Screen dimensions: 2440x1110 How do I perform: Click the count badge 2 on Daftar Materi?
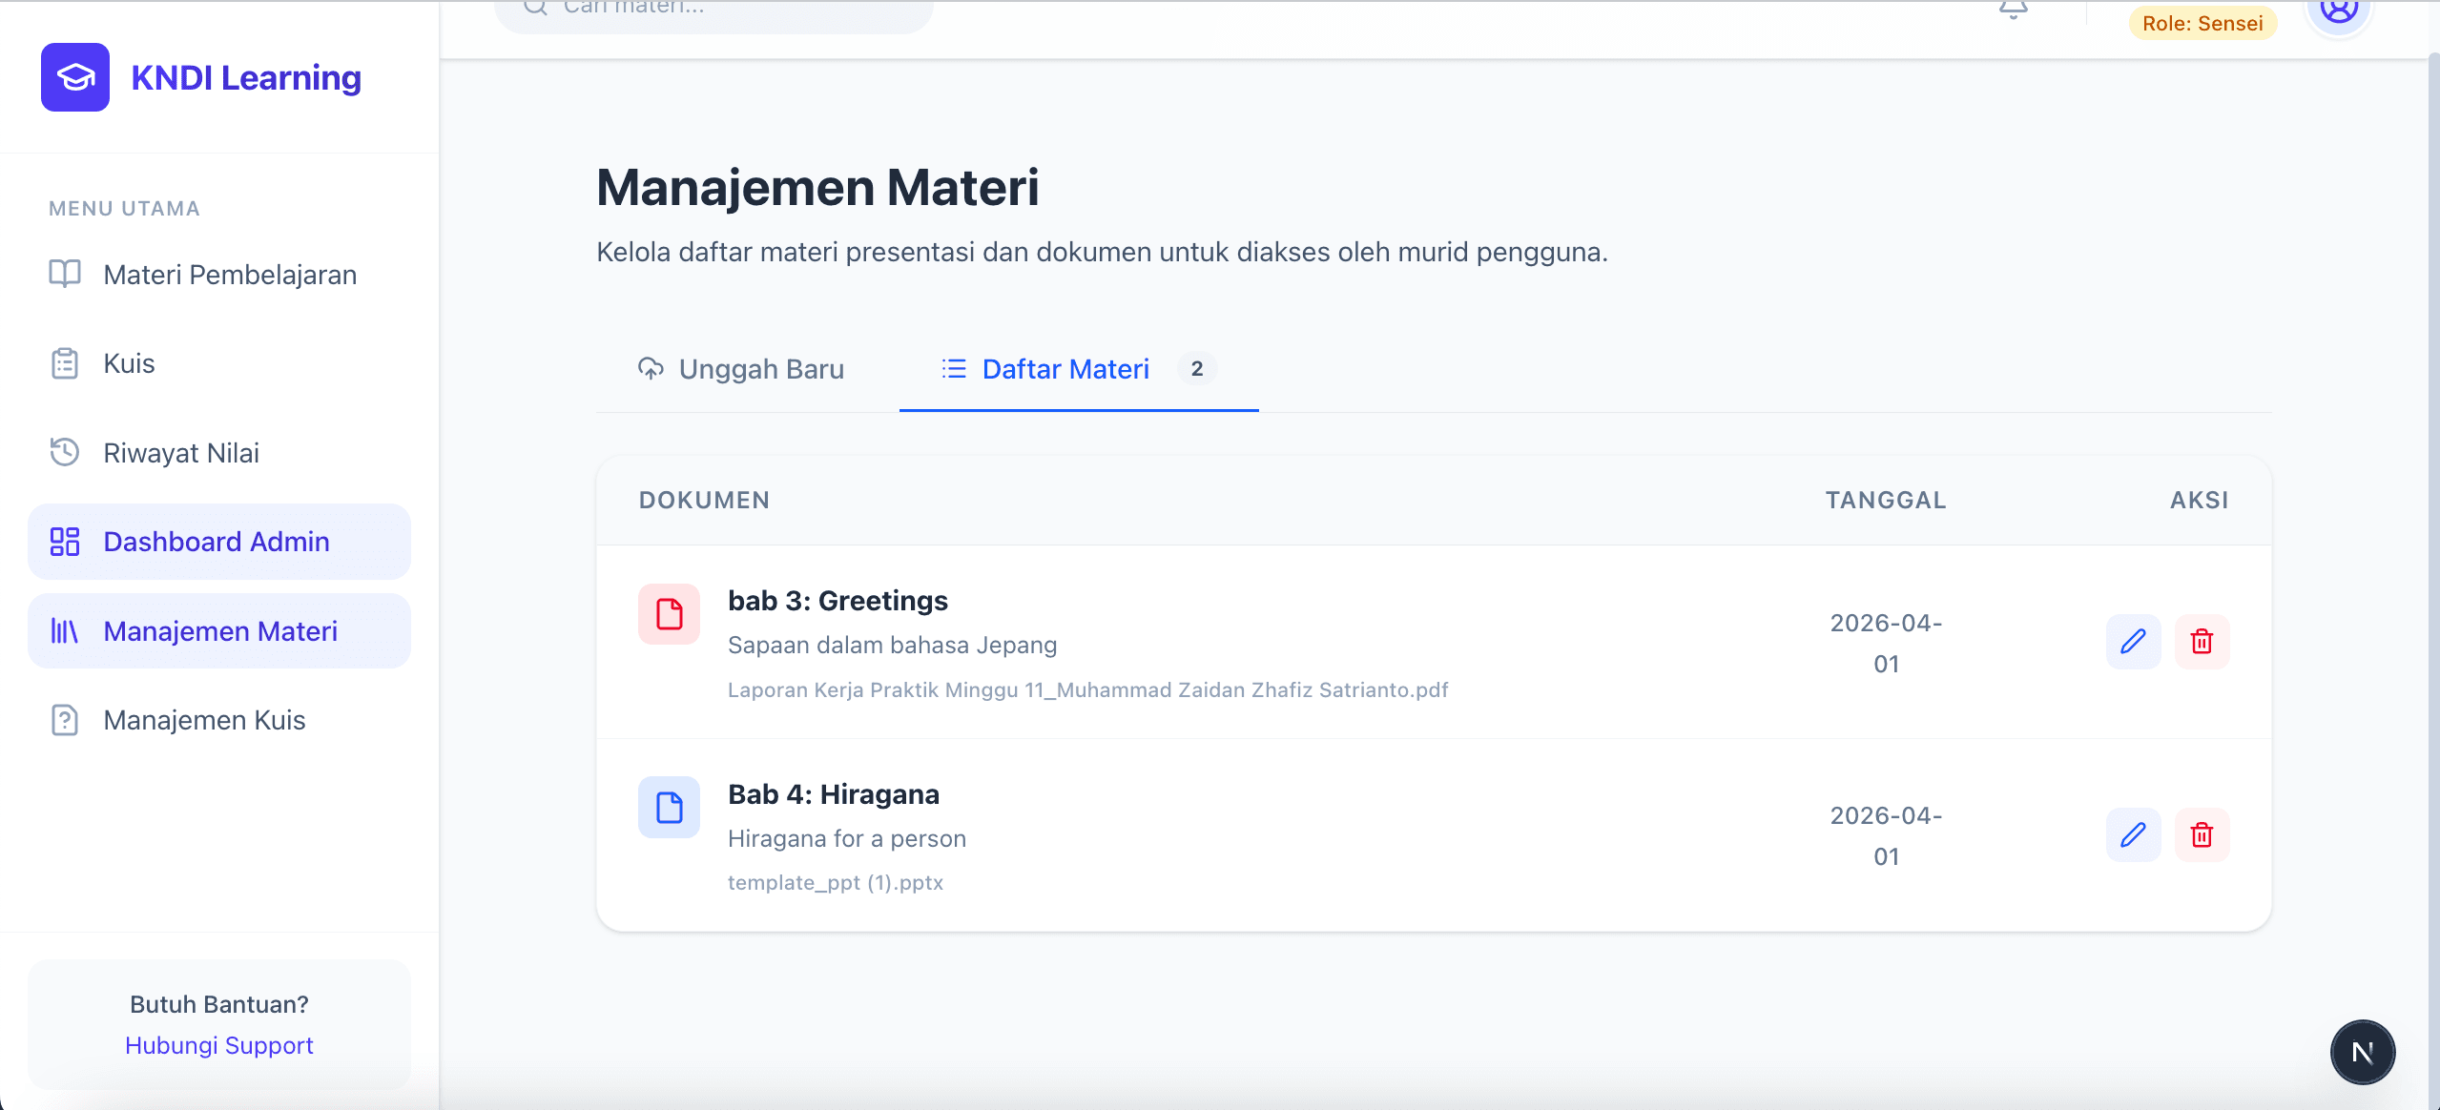(x=1197, y=368)
